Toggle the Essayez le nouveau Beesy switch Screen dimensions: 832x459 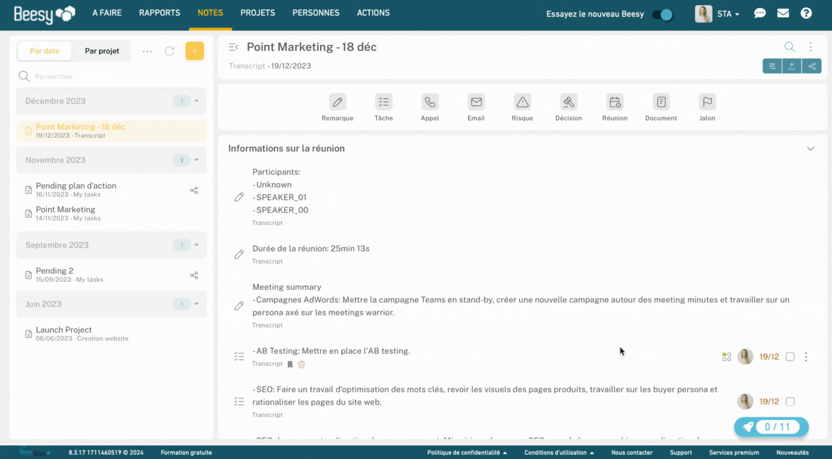tap(663, 14)
